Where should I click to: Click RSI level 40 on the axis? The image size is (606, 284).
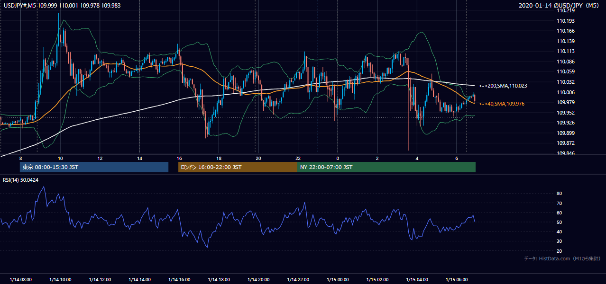pyautogui.click(x=560, y=232)
